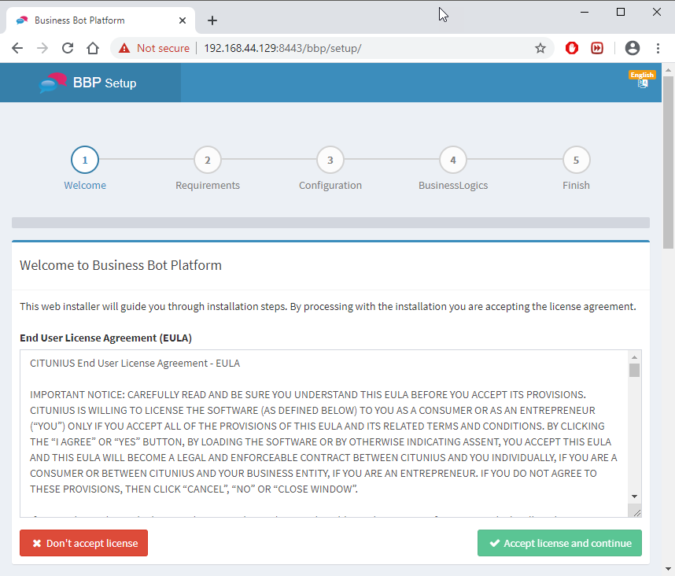675x576 pixels.
Task: Select step 1 Welcome circle
Action: (x=85, y=160)
